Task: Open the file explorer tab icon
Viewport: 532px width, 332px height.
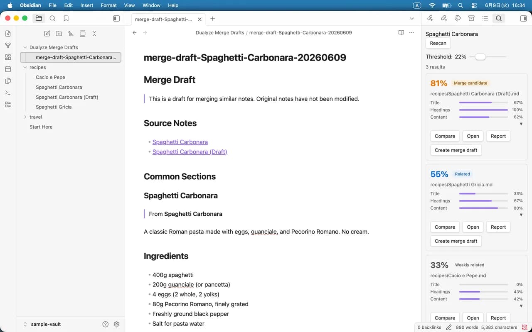Action: click(39, 18)
